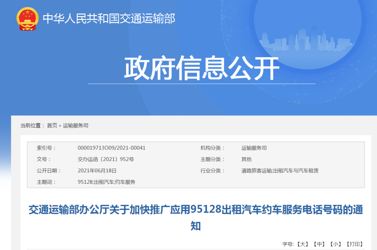Set font size to 大
This screenshot has height=250, width=377.
302,244
